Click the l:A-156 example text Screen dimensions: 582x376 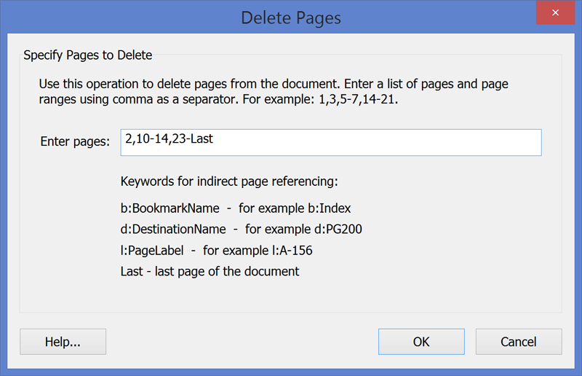click(x=292, y=250)
